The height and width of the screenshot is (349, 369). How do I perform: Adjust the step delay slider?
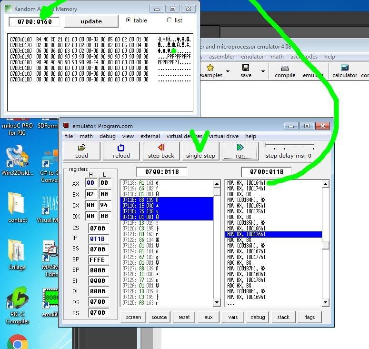(x=266, y=145)
